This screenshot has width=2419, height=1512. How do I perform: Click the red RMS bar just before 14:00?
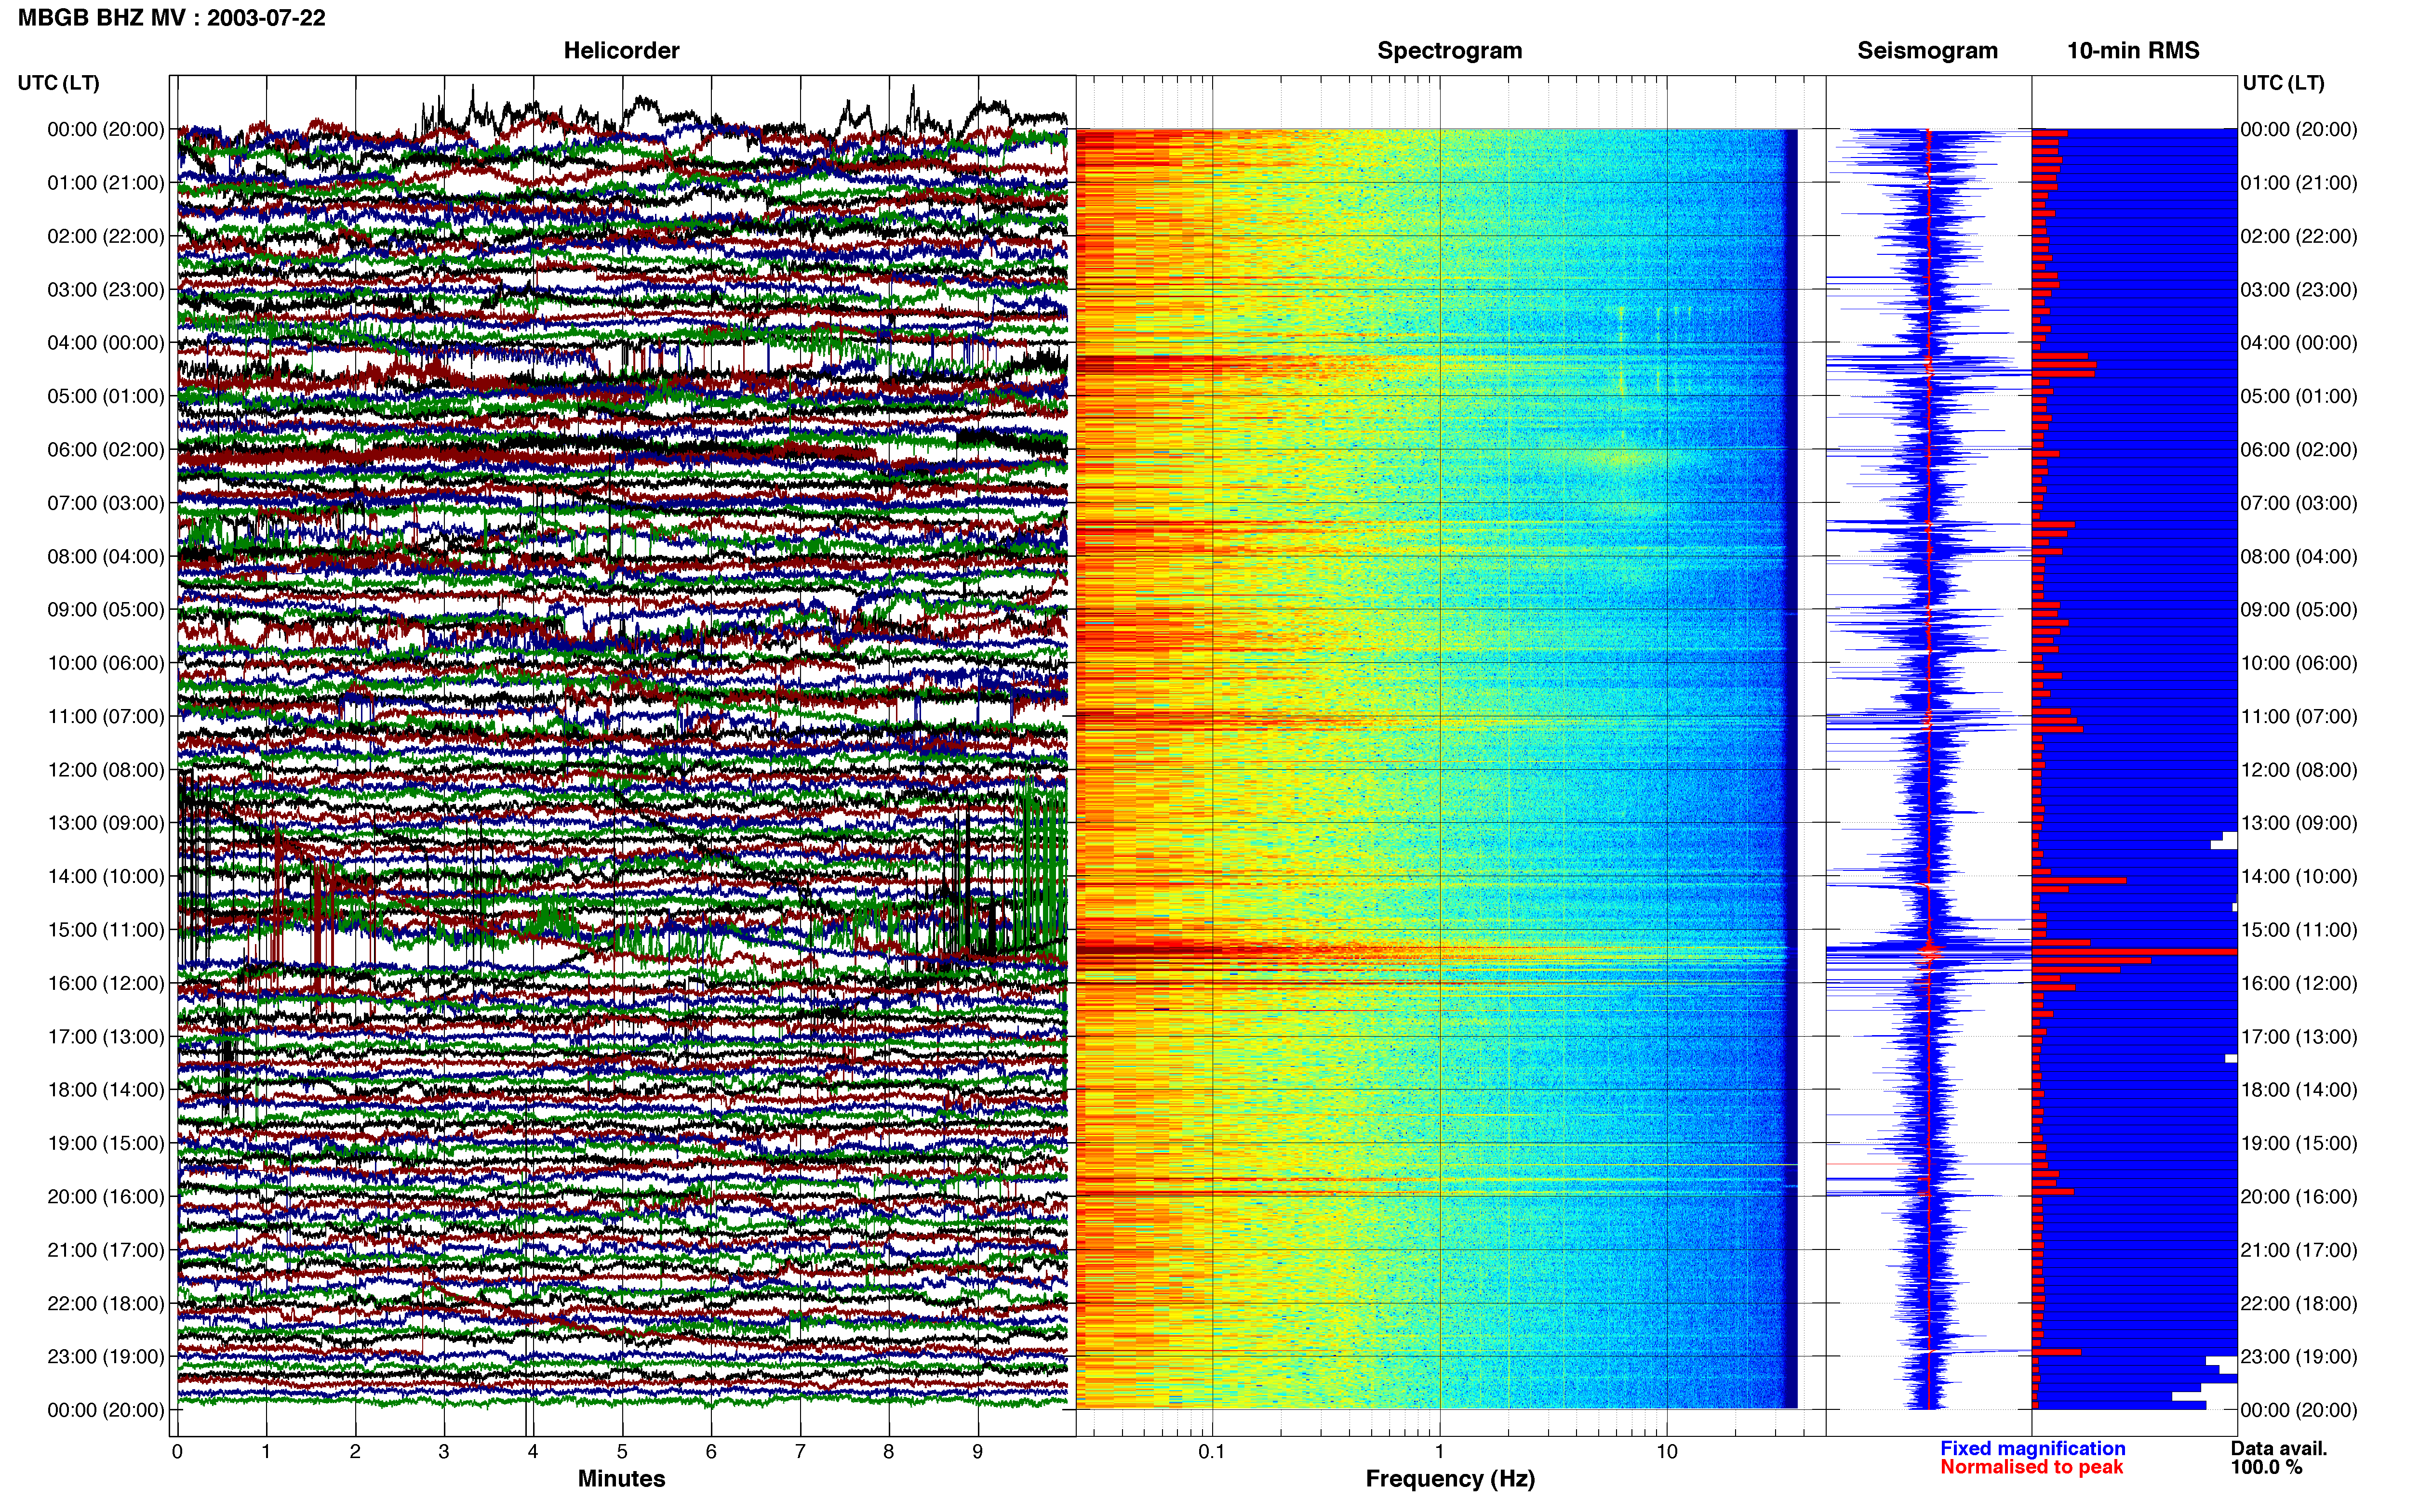(2079, 880)
